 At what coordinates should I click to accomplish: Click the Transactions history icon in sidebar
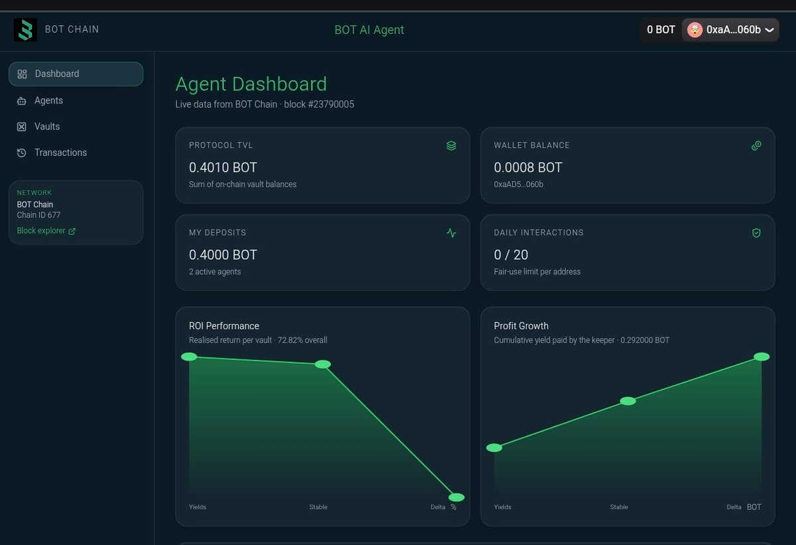22,153
